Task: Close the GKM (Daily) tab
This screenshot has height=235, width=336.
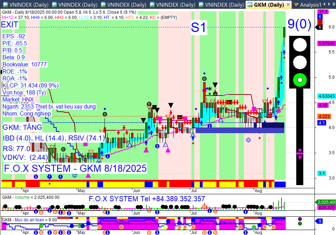Action: (288, 4)
